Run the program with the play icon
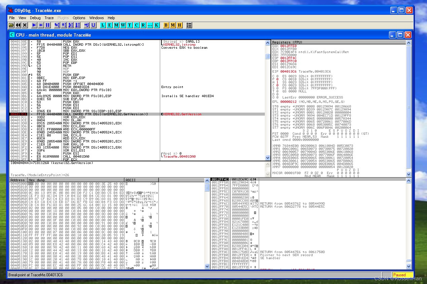427x284 pixels. pos(34,25)
